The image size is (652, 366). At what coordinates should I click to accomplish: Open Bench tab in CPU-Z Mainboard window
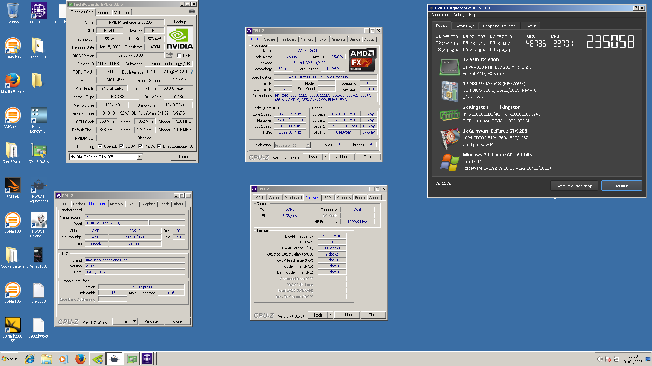click(164, 204)
